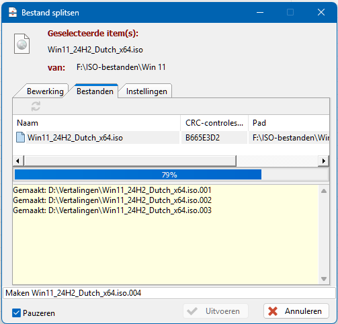Cancel the operation with Annuleren
This screenshot has width=338, height=324.
coord(296,311)
